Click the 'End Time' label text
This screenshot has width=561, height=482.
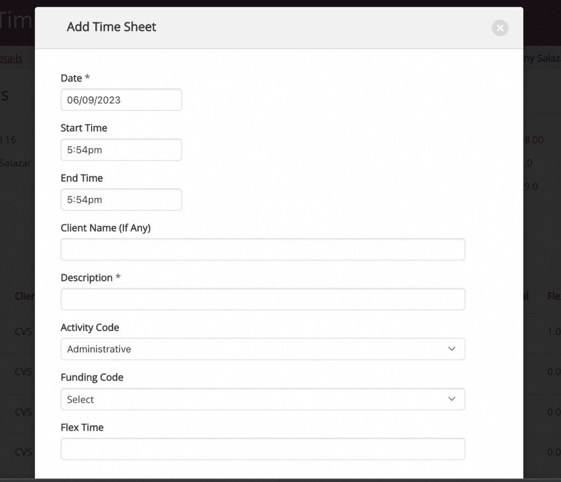coord(82,178)
